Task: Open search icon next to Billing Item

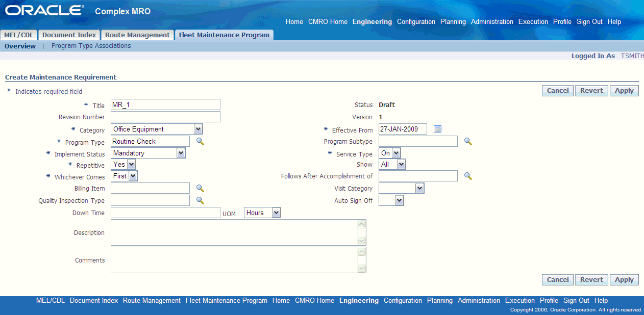Action: [200, 188]
